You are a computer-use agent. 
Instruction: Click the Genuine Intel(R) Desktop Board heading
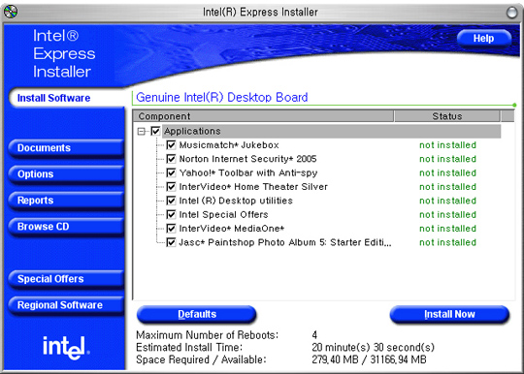coord(222,98)
